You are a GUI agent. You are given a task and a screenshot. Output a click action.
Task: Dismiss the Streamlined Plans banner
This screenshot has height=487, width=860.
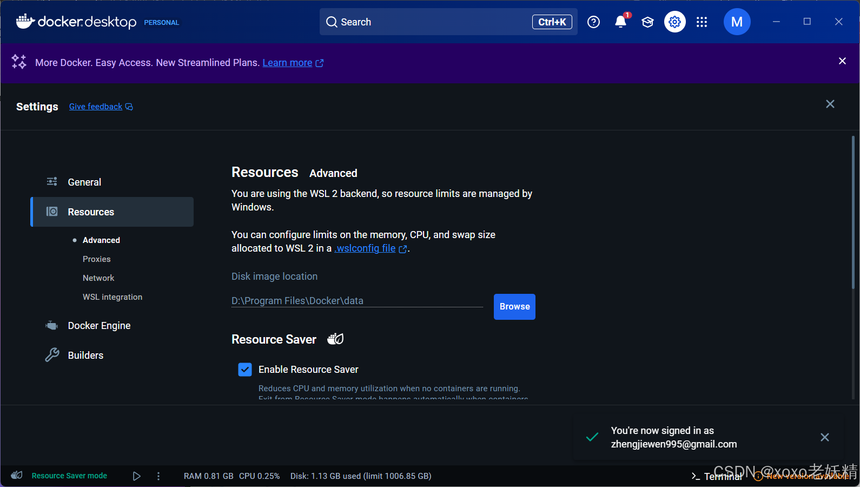coord(842,61)
